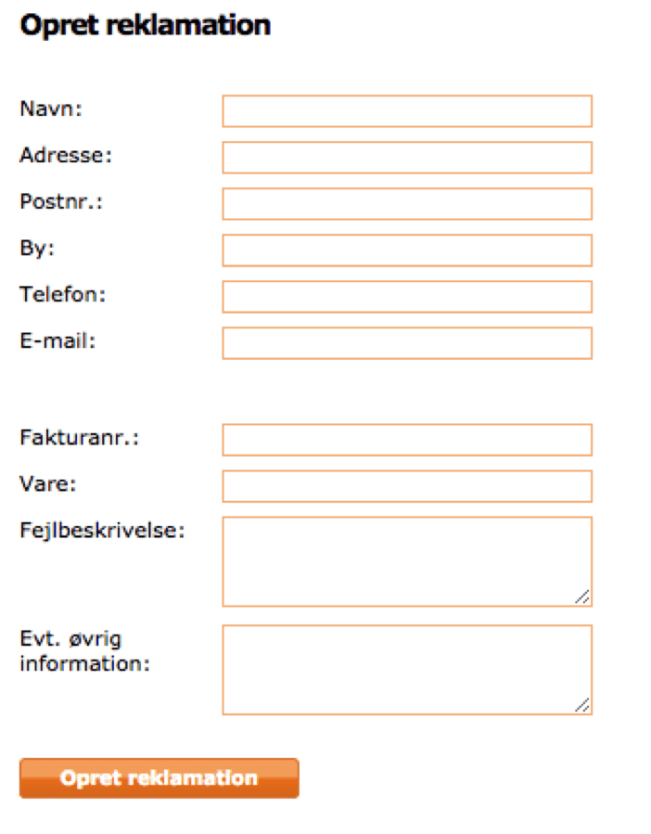Focus the Telefon input field
This screenshot has height=834, width=651.
(407, 297)
